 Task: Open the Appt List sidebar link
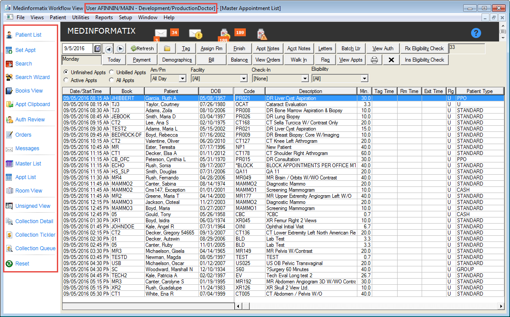click(x=26, y=177)
